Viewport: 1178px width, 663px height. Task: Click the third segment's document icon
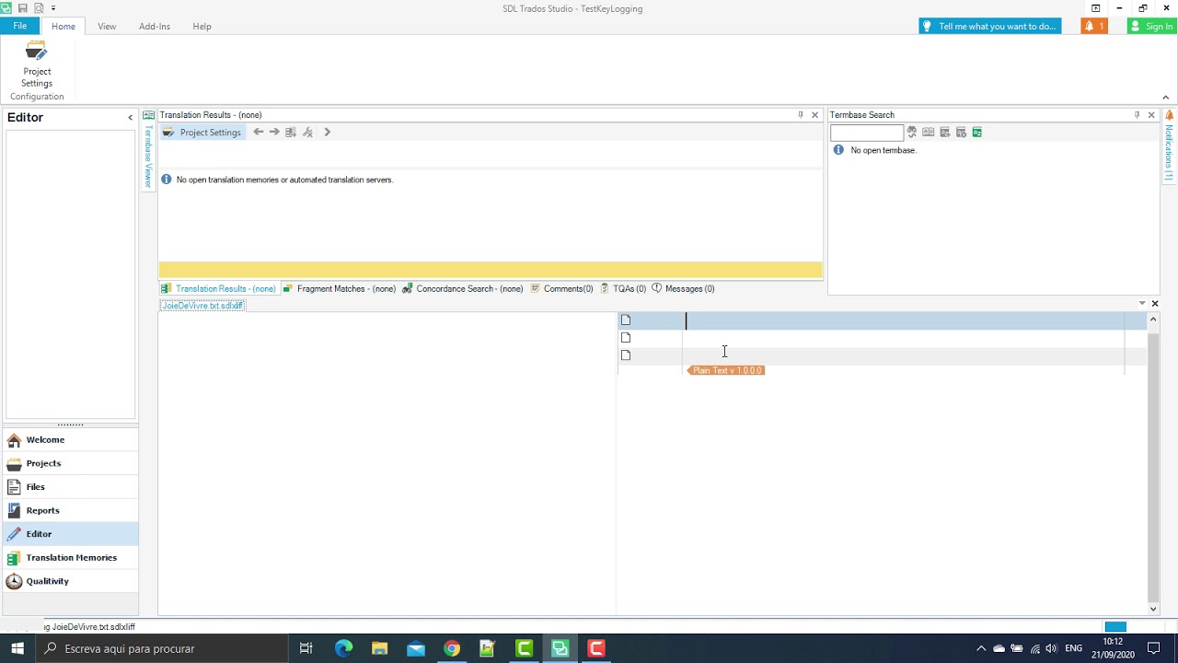626,355
